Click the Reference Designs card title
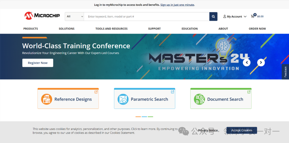This screenshot has height=143, width=289. click(x=73, y=99)
